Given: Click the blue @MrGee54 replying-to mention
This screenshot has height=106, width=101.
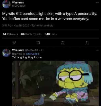Looking at the screenshot, I should pos(32,54).
